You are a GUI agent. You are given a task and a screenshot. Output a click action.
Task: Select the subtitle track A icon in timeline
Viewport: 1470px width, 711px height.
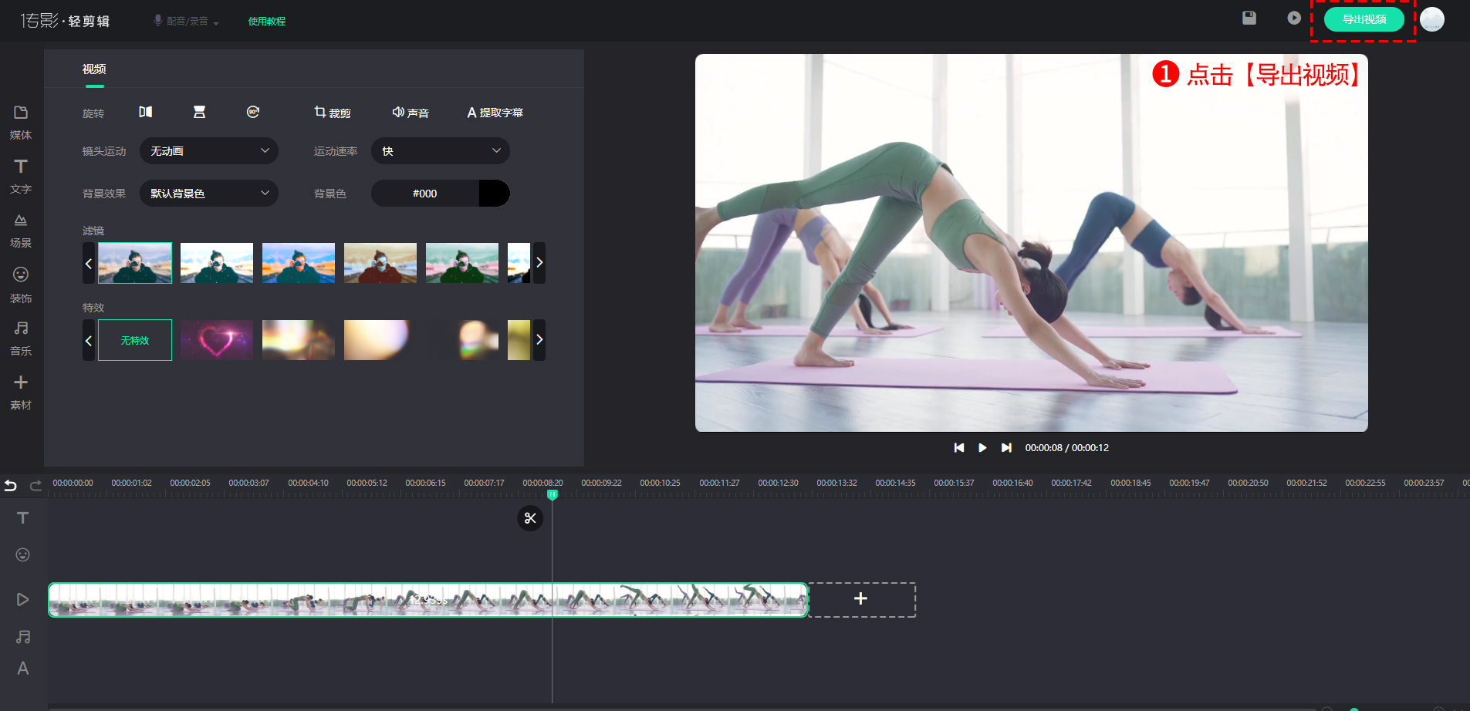(23, 669)
